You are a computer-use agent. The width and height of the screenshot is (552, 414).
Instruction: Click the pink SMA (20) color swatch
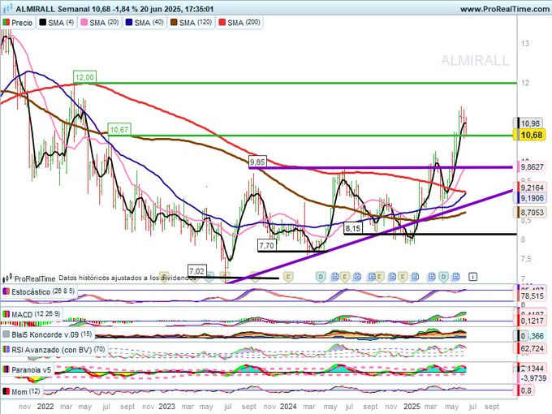click(84, 23)
